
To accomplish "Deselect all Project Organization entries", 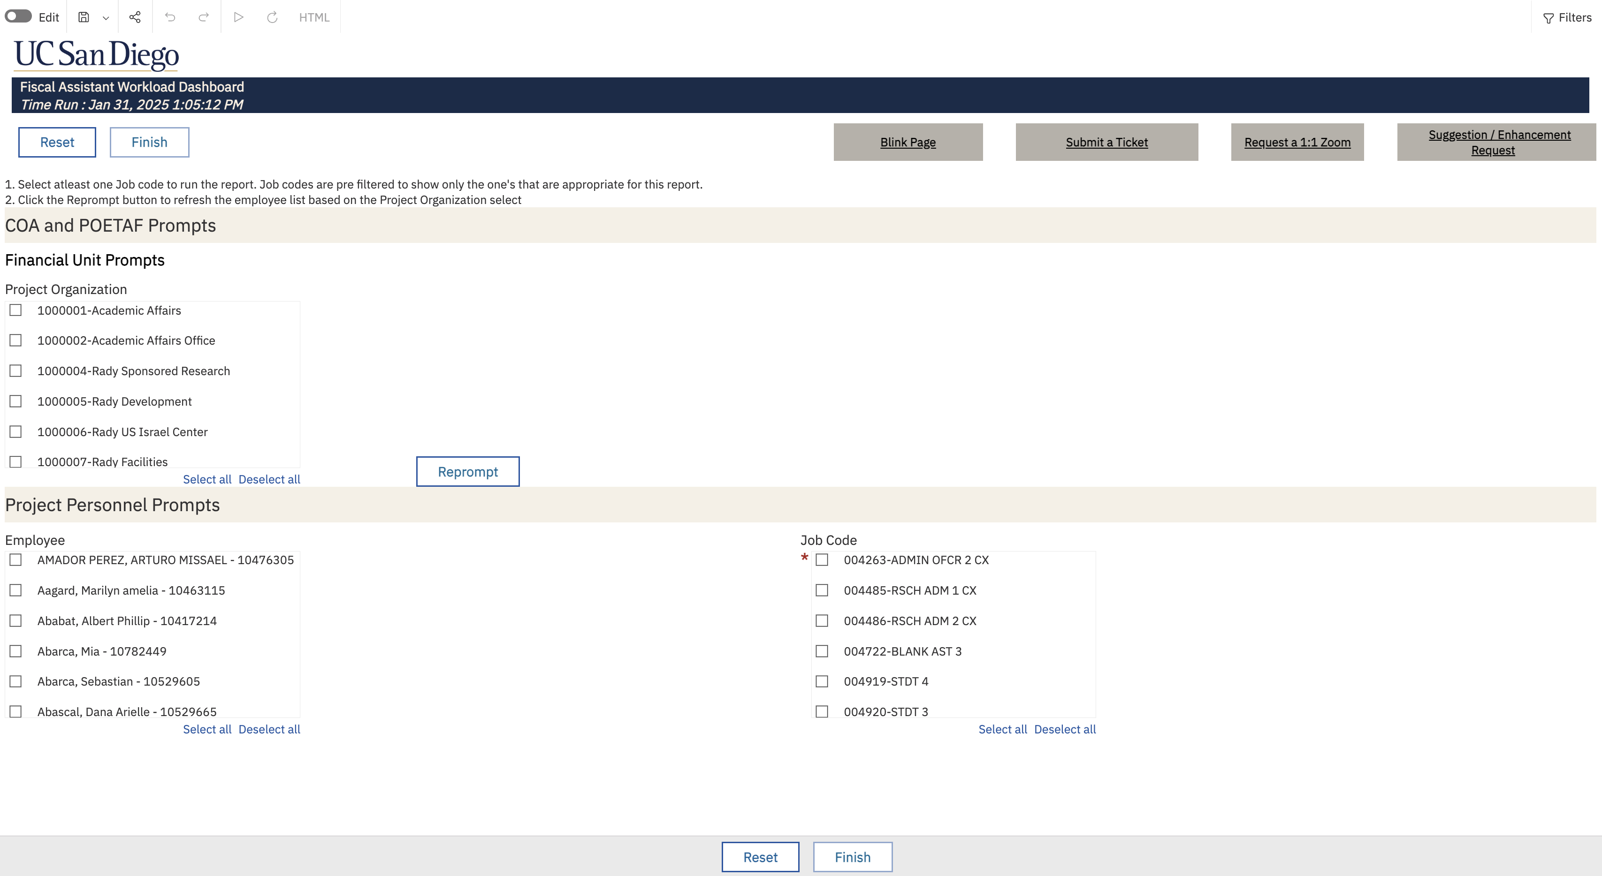I will point(269,479).
